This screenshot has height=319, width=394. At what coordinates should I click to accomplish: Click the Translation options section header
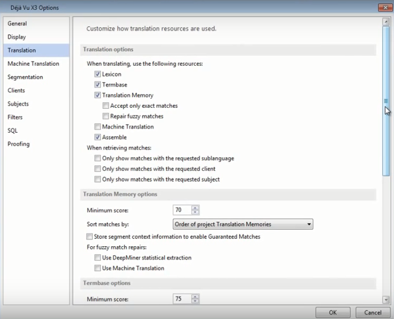[x=228, y=49]
